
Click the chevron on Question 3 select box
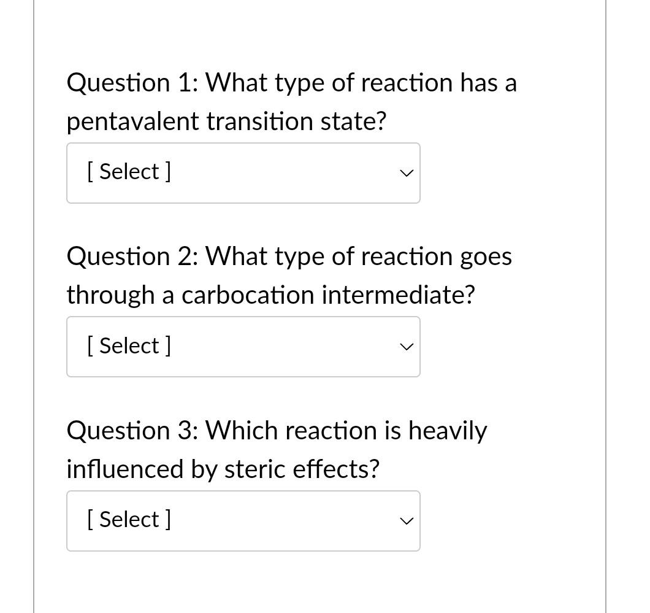click(406, 521)
